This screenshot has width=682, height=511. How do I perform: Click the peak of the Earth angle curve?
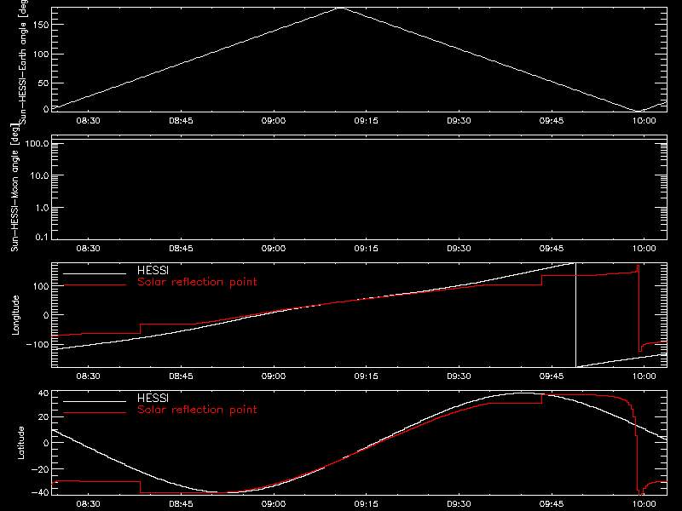click(340, 8)
